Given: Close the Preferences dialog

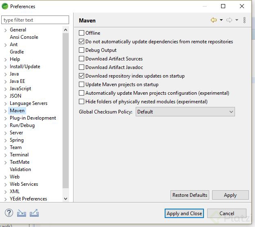Looking at the screenshot, I should 242,6.
